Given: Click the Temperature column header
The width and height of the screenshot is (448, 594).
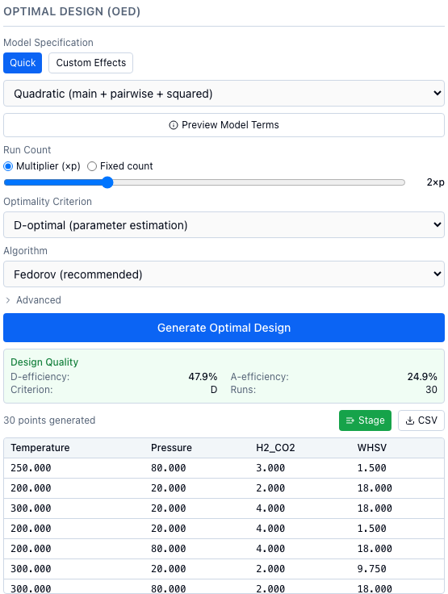Looking at the screenshot, I should pos(40,448).
